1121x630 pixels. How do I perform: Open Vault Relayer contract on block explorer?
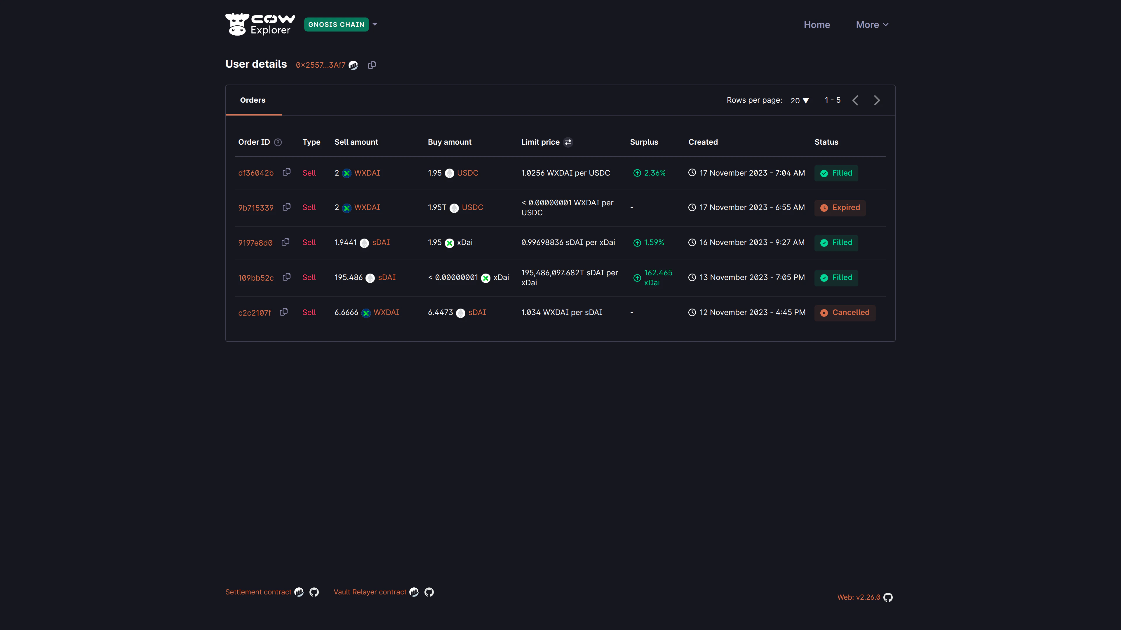pyautogui.click(x=414, y=592)
